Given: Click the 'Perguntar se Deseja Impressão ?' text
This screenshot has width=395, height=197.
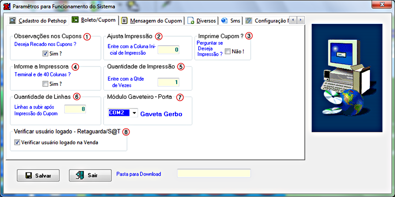Looking at the screenshot, I should (210, 49).
